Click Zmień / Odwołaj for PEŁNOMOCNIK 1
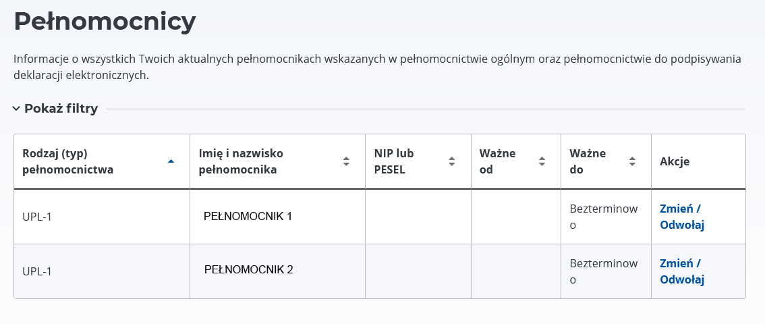Viewport: 765px width, 324px height. pyautogui.click(x=681, y=217)
